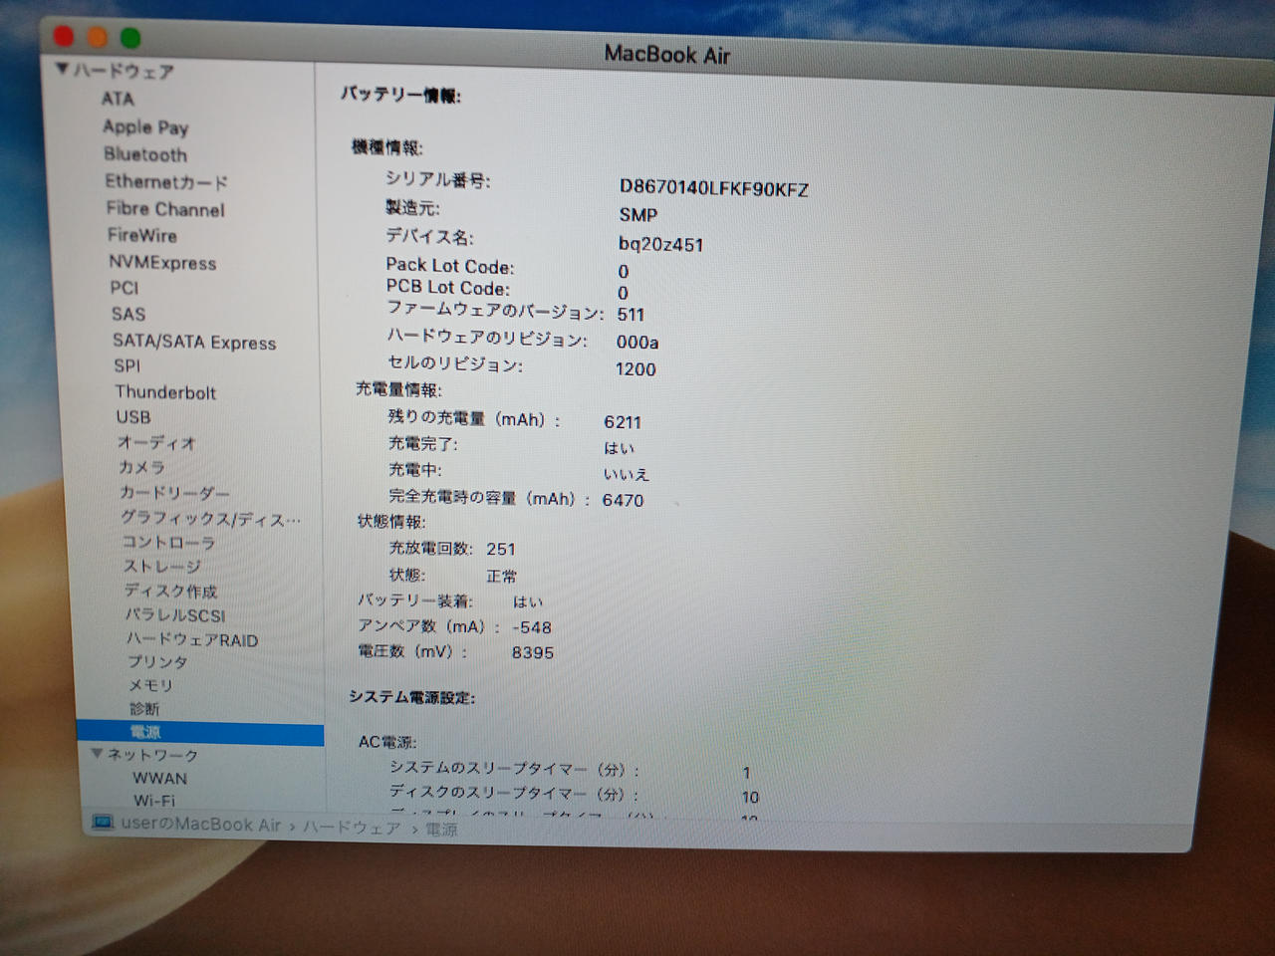Click the cell revision value 1200
The width and height of the screenshot is (1275, 956).
tap(636, 369)
